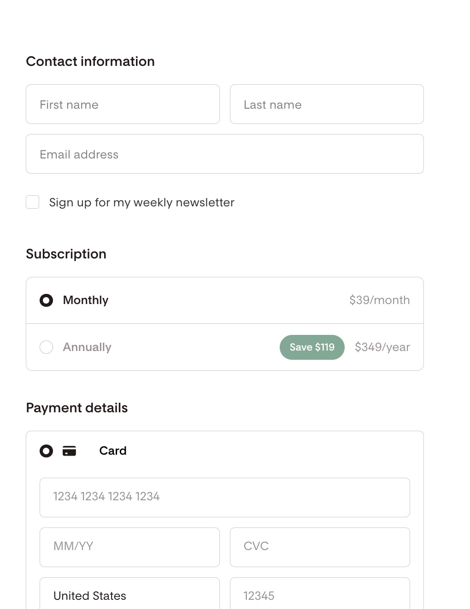Click the Monthly plan label
This screenshot has height=609, width=470.
coord(86,300)
